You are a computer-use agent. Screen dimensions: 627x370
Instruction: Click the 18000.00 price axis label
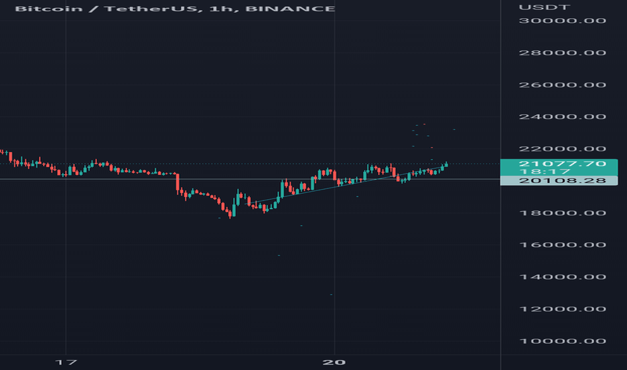(562, 213)
